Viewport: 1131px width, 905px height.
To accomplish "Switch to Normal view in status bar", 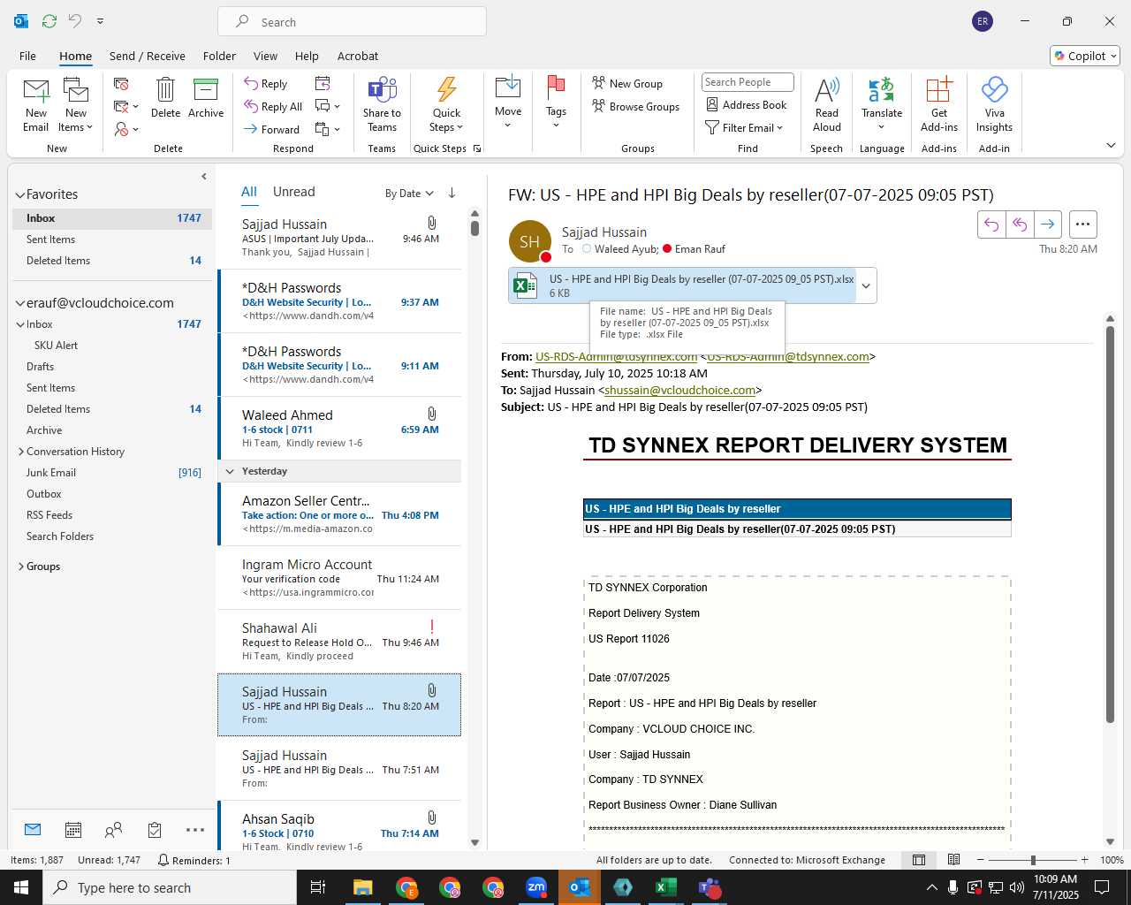I will click(x=919, y=860).
